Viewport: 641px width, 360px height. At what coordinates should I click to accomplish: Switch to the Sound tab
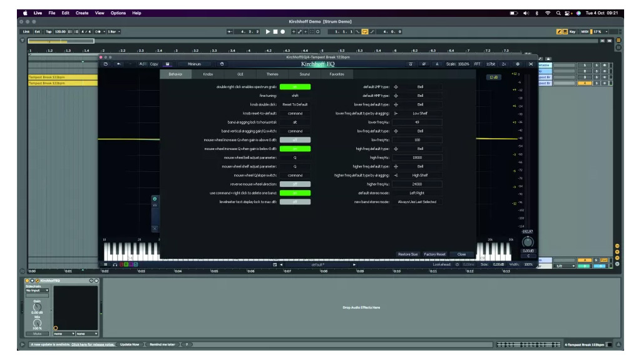305,74
